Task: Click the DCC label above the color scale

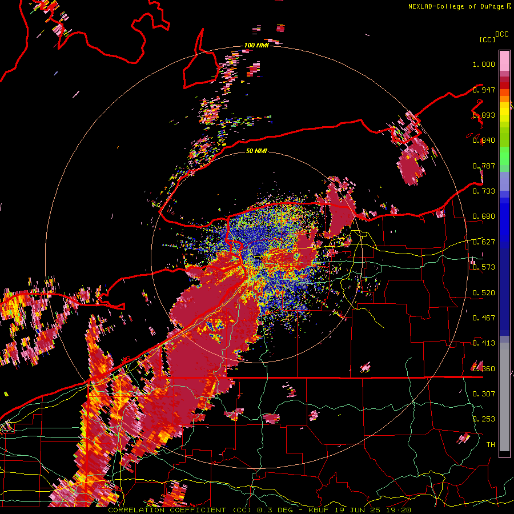Action: pyautogui.click(x=501, y=34)
